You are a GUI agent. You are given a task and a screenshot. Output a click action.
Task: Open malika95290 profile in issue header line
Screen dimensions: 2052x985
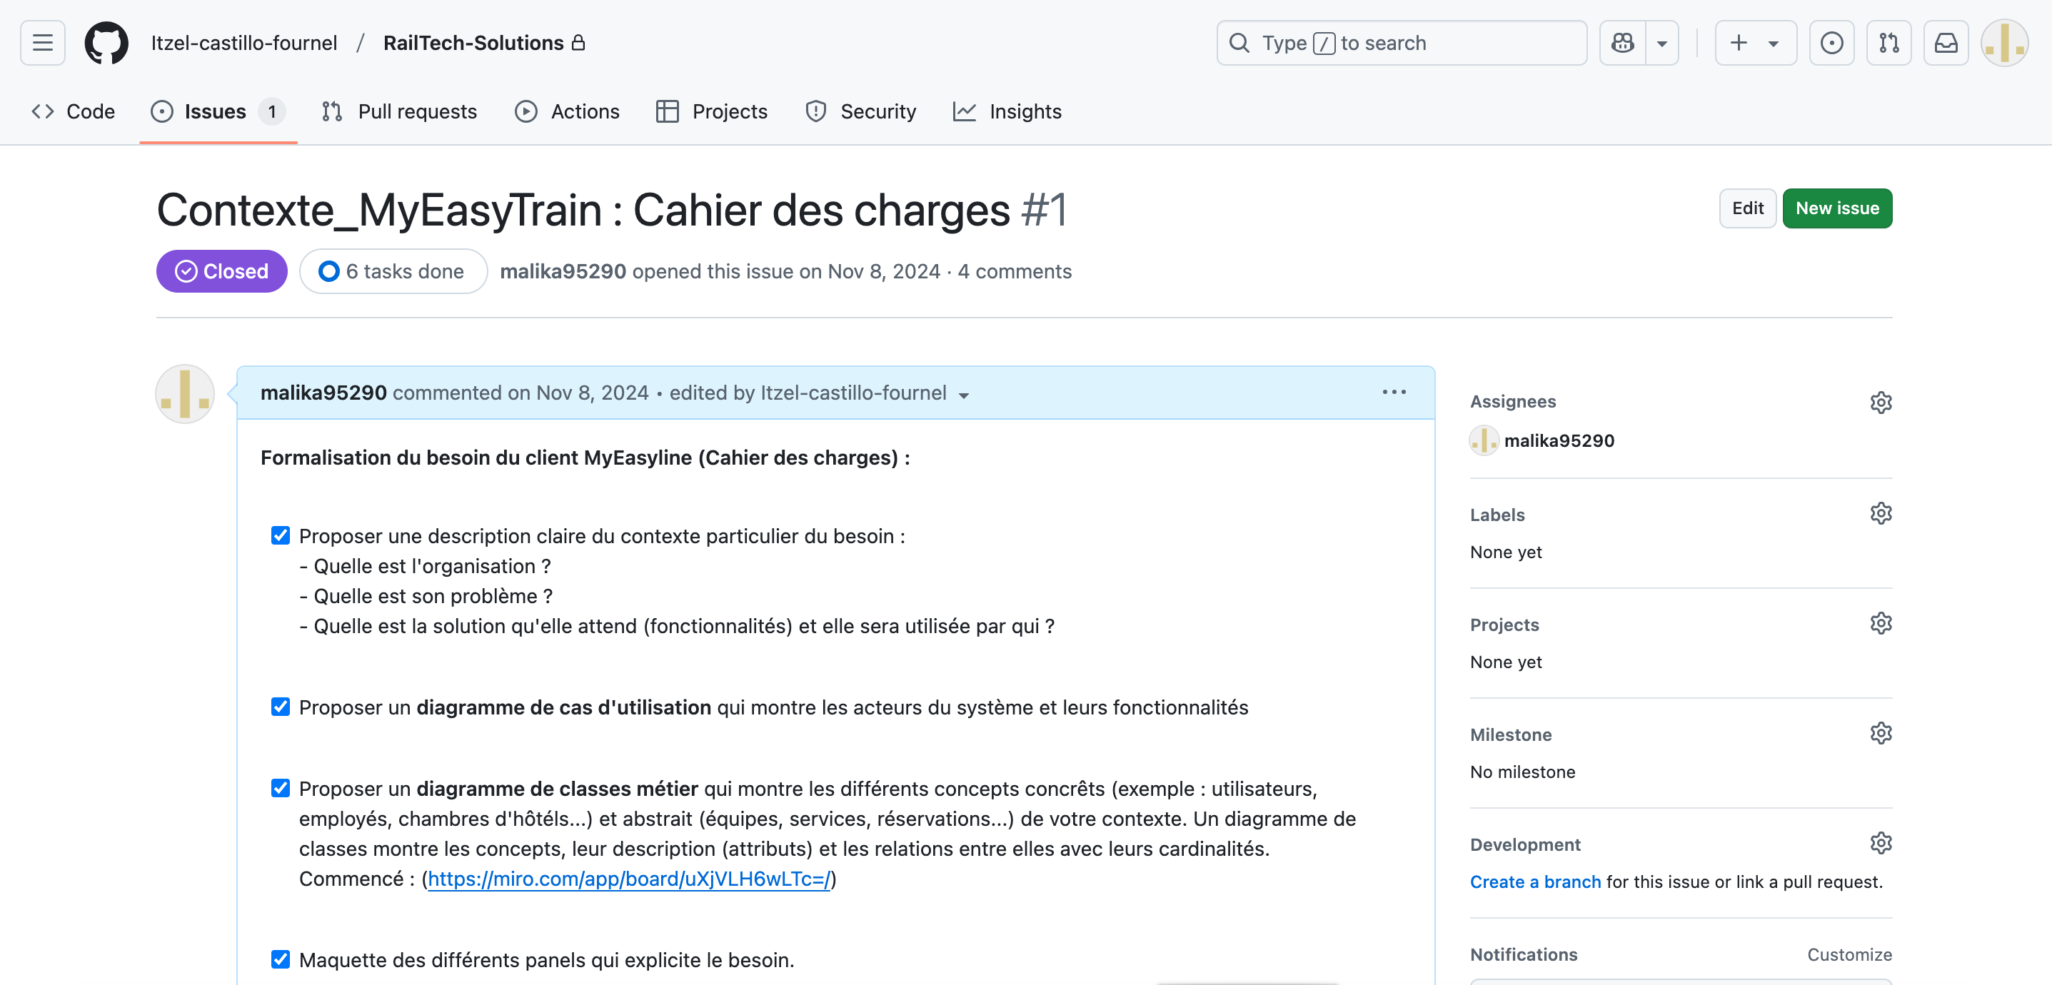[563, 271]
